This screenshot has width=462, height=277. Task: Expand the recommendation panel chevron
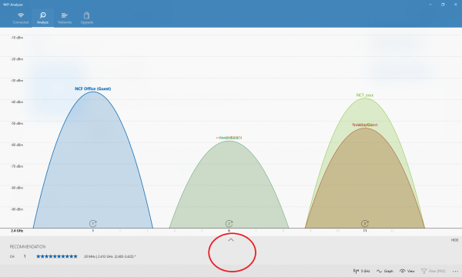pos(231,240)
